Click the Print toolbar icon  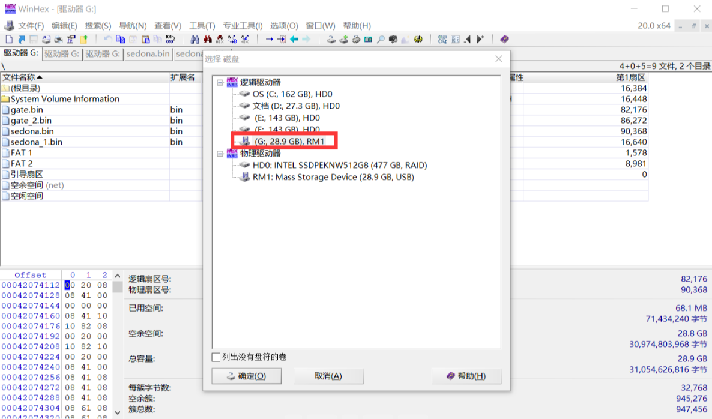coord(59,40)
